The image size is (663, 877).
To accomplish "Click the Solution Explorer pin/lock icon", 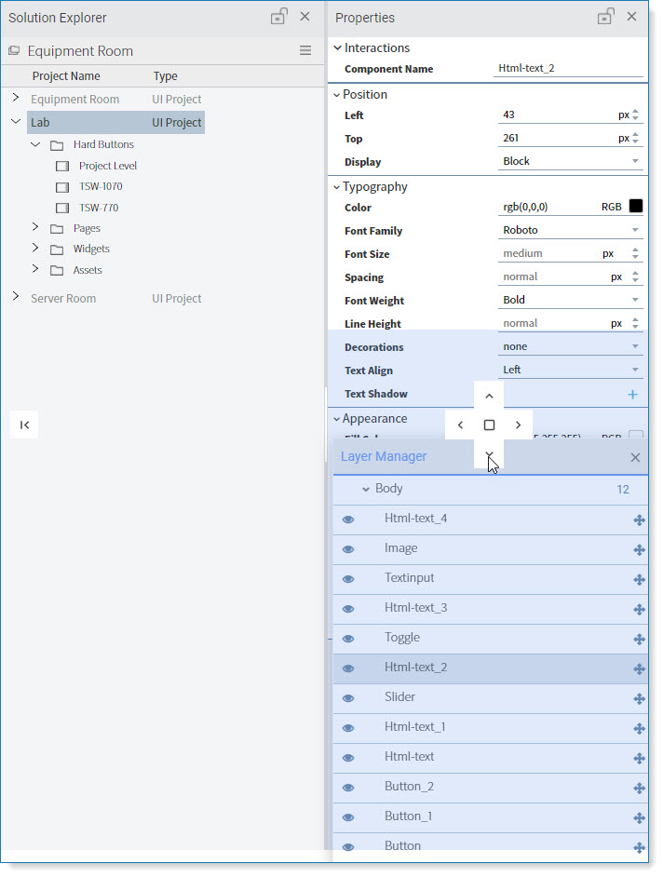I will 278,16.
